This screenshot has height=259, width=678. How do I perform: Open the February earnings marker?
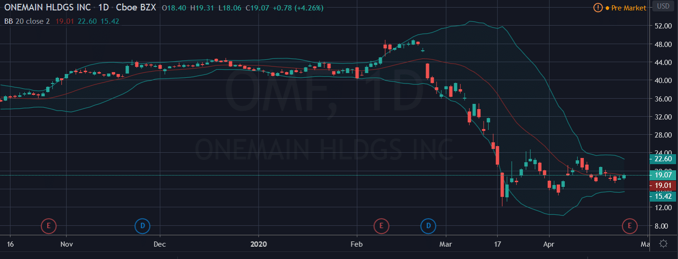(381, 226)
